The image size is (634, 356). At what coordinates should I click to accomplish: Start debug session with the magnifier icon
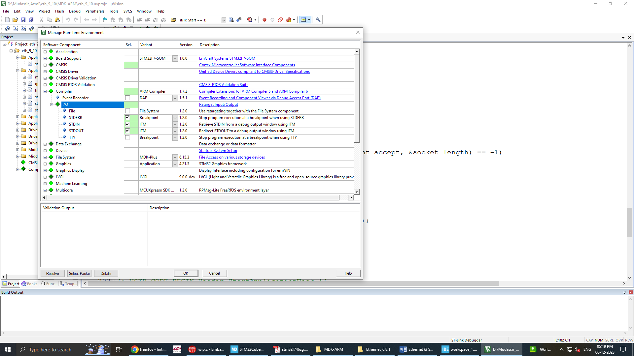click(250, 20)
